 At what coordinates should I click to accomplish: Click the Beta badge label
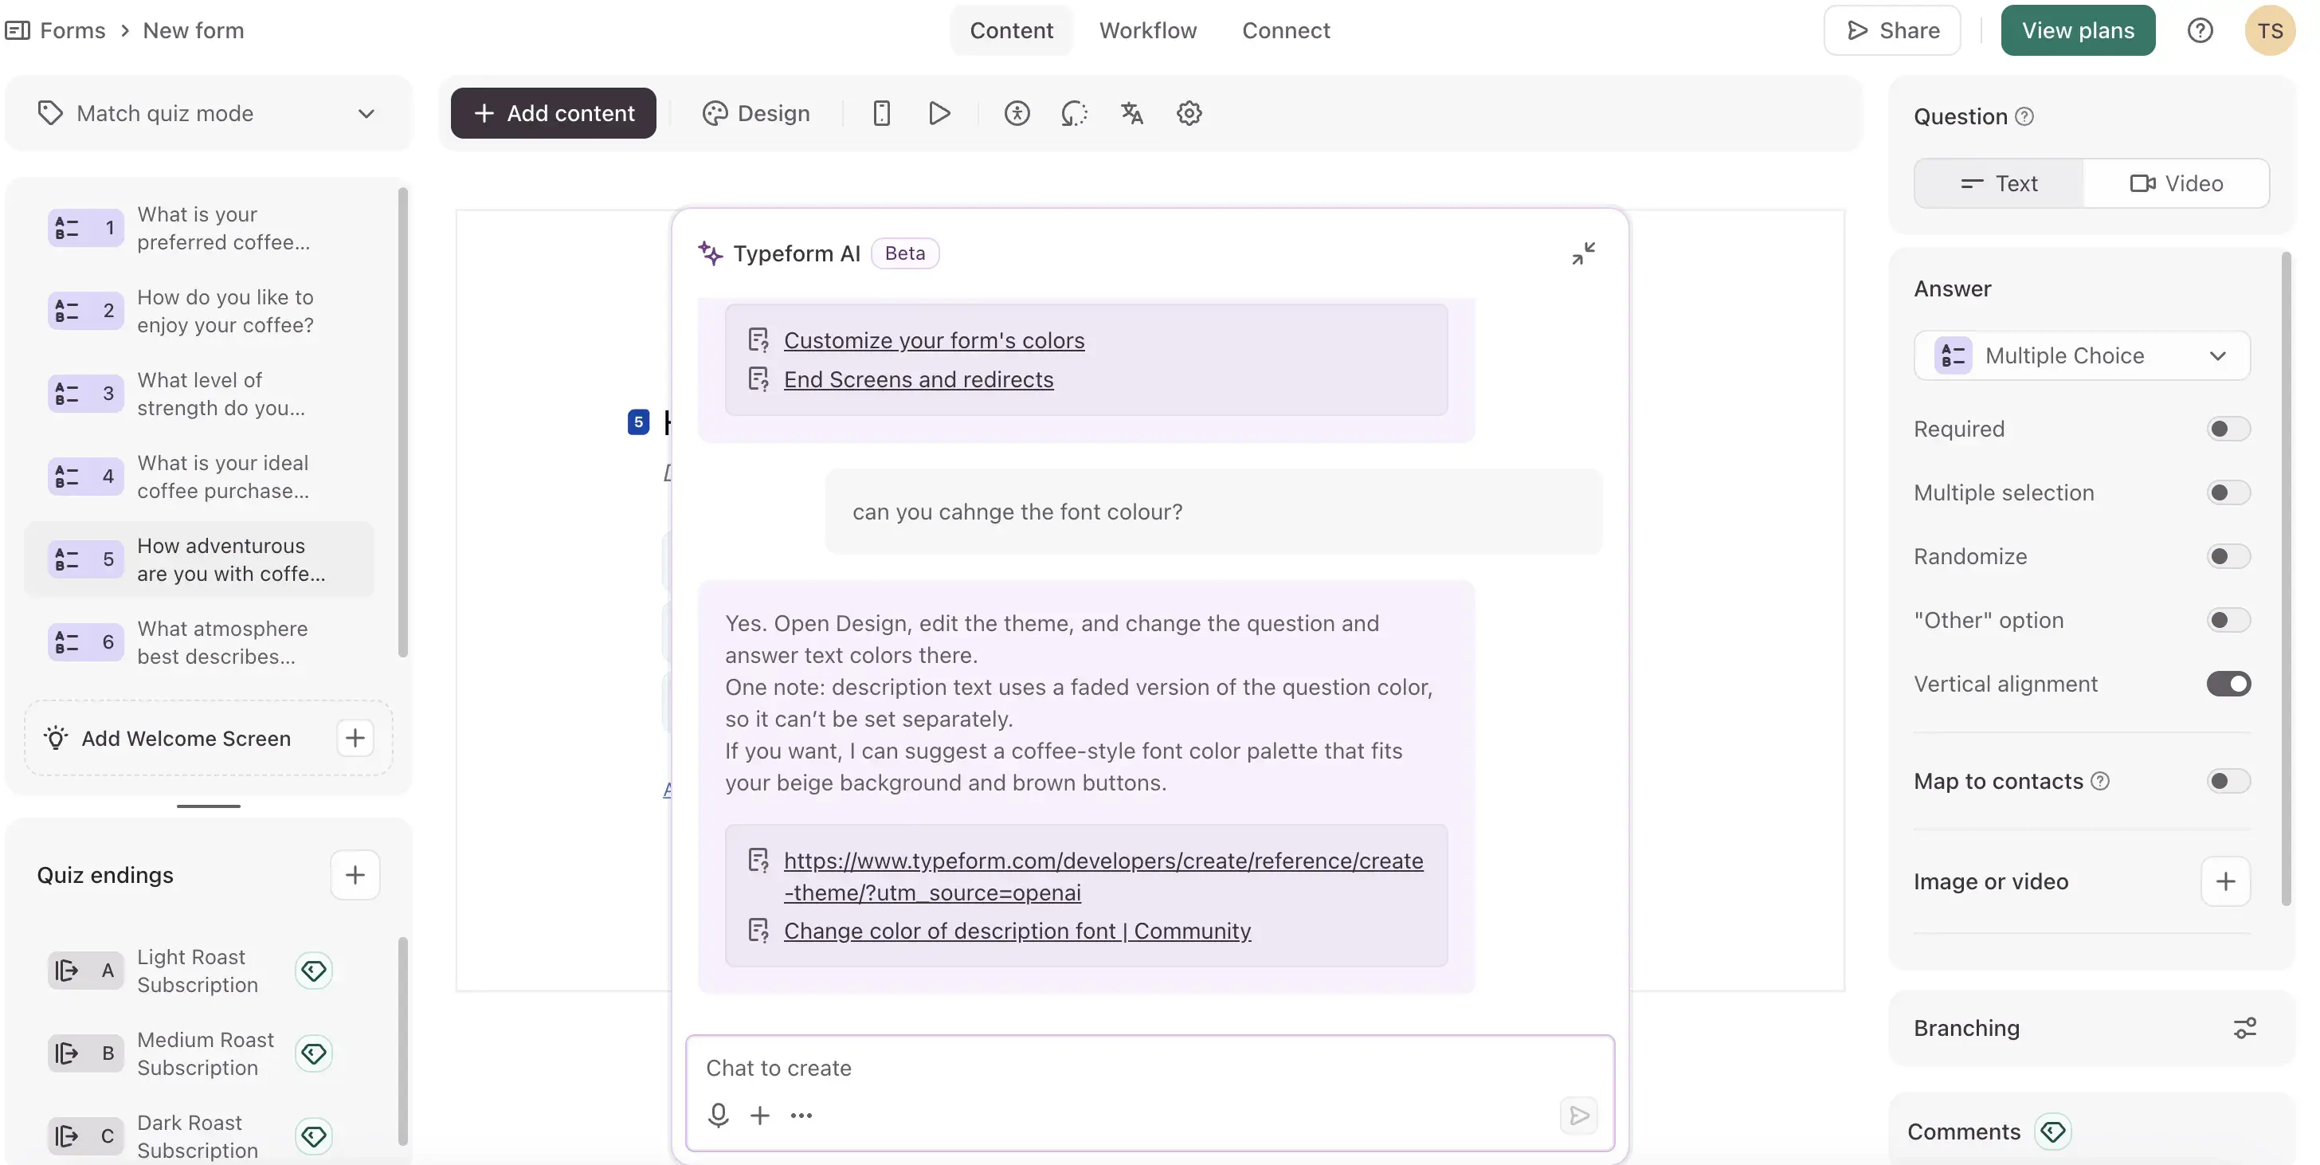(904, 253)
